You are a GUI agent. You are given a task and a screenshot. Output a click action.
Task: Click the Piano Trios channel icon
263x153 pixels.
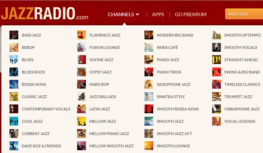149,72
